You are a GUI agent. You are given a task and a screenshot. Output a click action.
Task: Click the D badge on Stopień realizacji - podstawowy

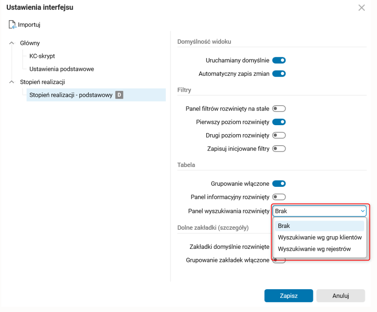pos(119,95)
